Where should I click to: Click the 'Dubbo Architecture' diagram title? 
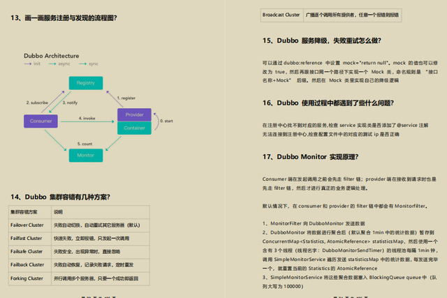[51, 56]
